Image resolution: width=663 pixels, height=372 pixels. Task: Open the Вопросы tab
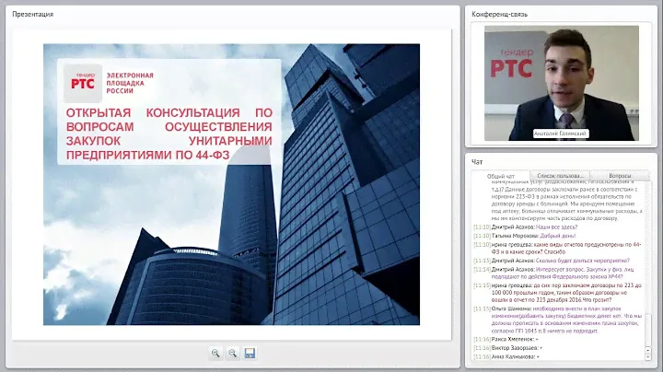pos(620,175)
